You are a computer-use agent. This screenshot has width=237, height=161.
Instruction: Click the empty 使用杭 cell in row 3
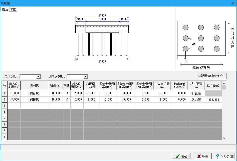(34, 106)
